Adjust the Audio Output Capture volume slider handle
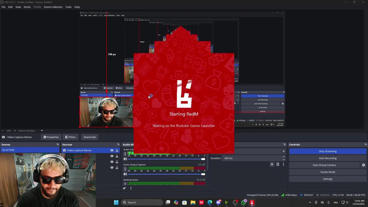This screenshot has width=368, height=207. pos(203,174)
